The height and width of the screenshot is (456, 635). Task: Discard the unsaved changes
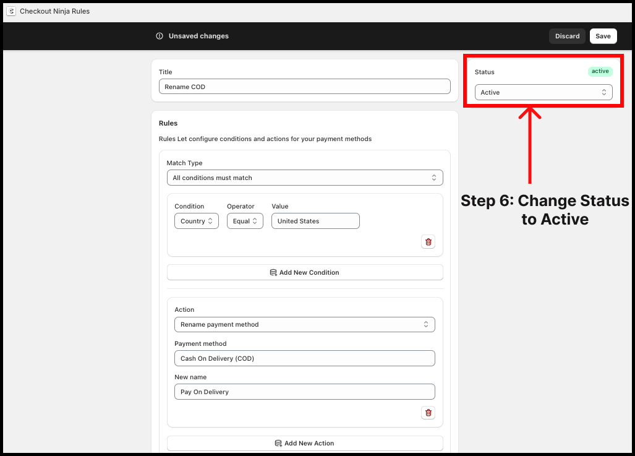(567, 36)
